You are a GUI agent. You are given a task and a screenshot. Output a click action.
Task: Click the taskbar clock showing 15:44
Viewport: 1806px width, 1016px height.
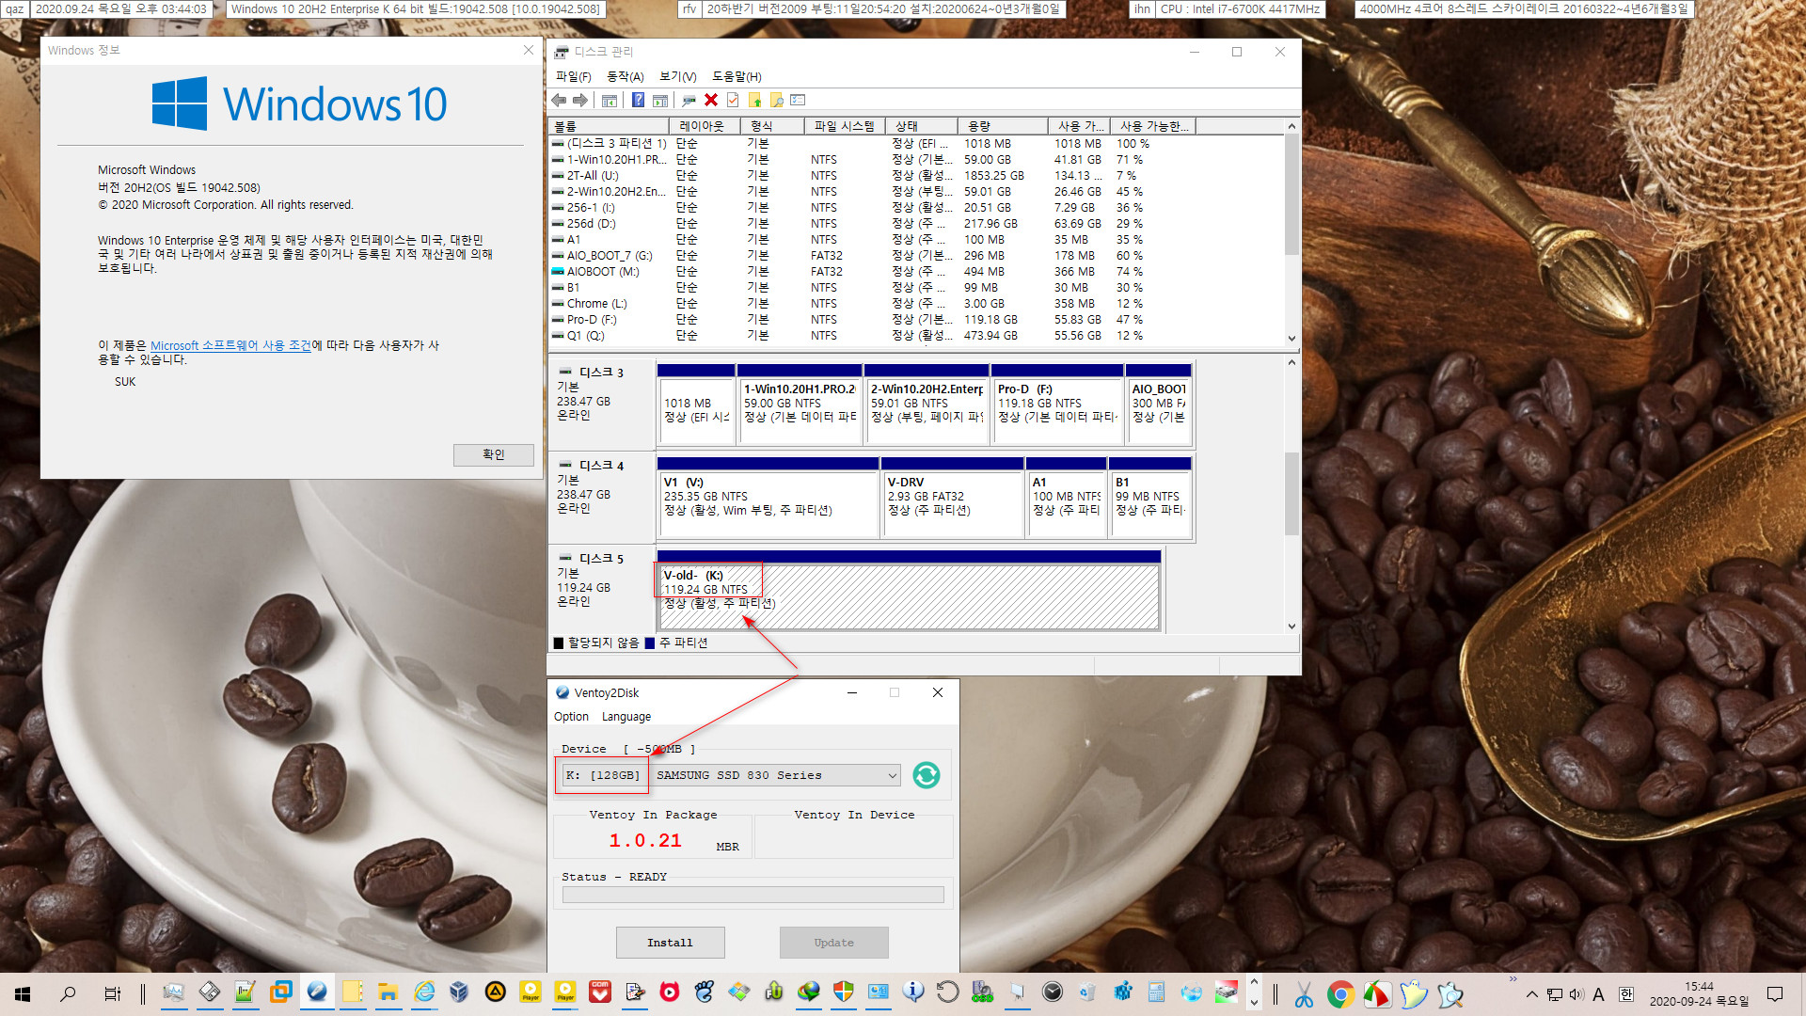point(1699,993)
